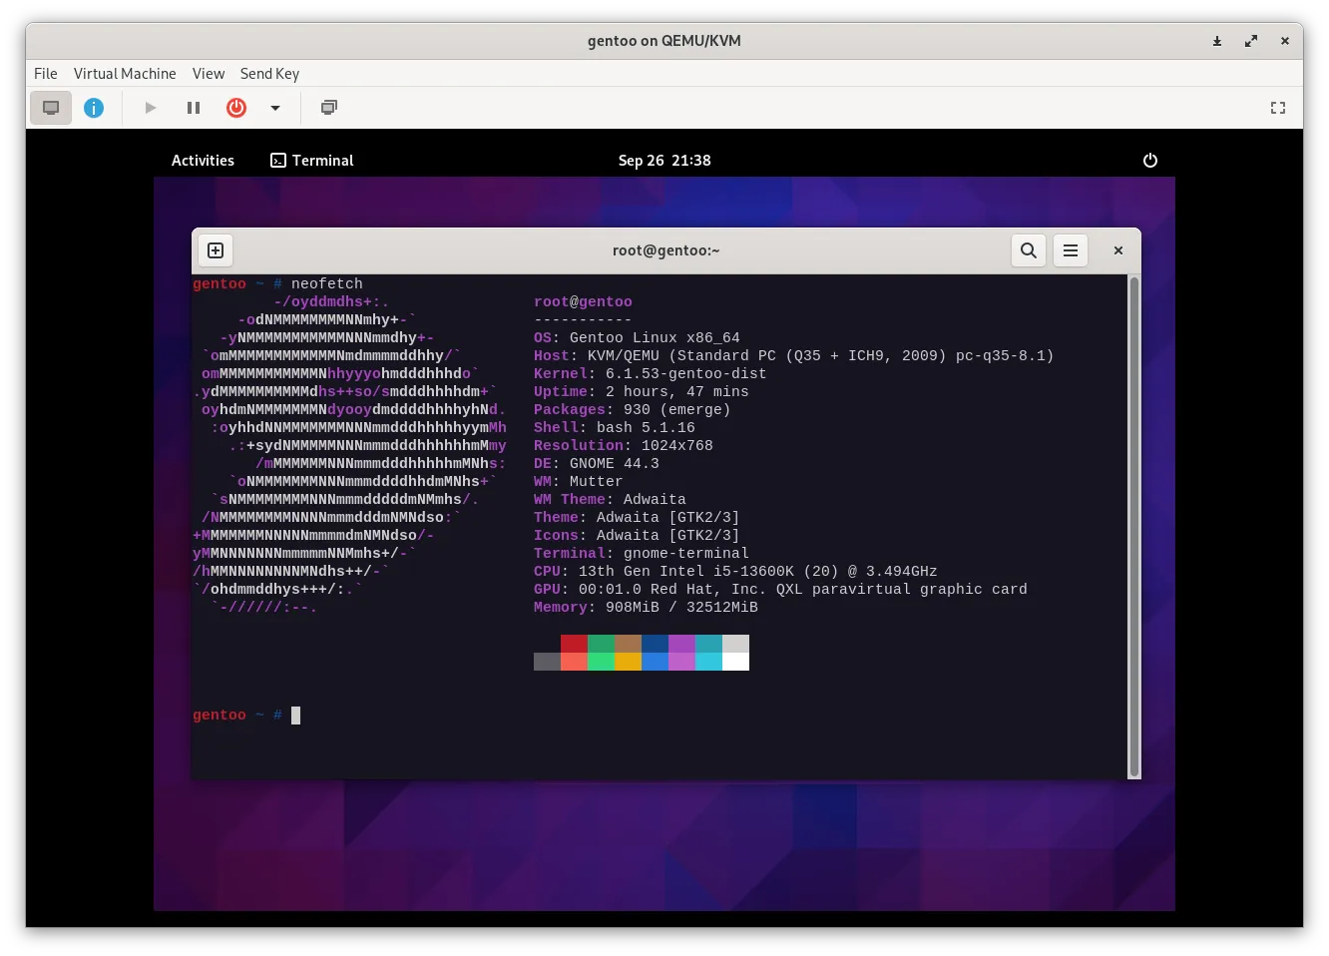Open the Send Key menu
Image resolution: width=1329 pixels, height=956 pixels.
[x=269, y=73]
